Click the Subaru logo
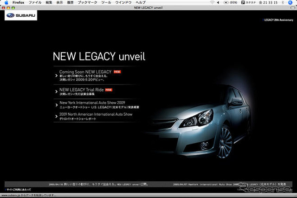Viewport: 297px width, 198px height. [x=21, y=15]
